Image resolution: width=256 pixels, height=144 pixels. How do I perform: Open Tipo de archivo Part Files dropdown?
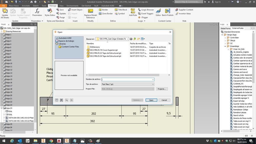(x=128, y=84)
